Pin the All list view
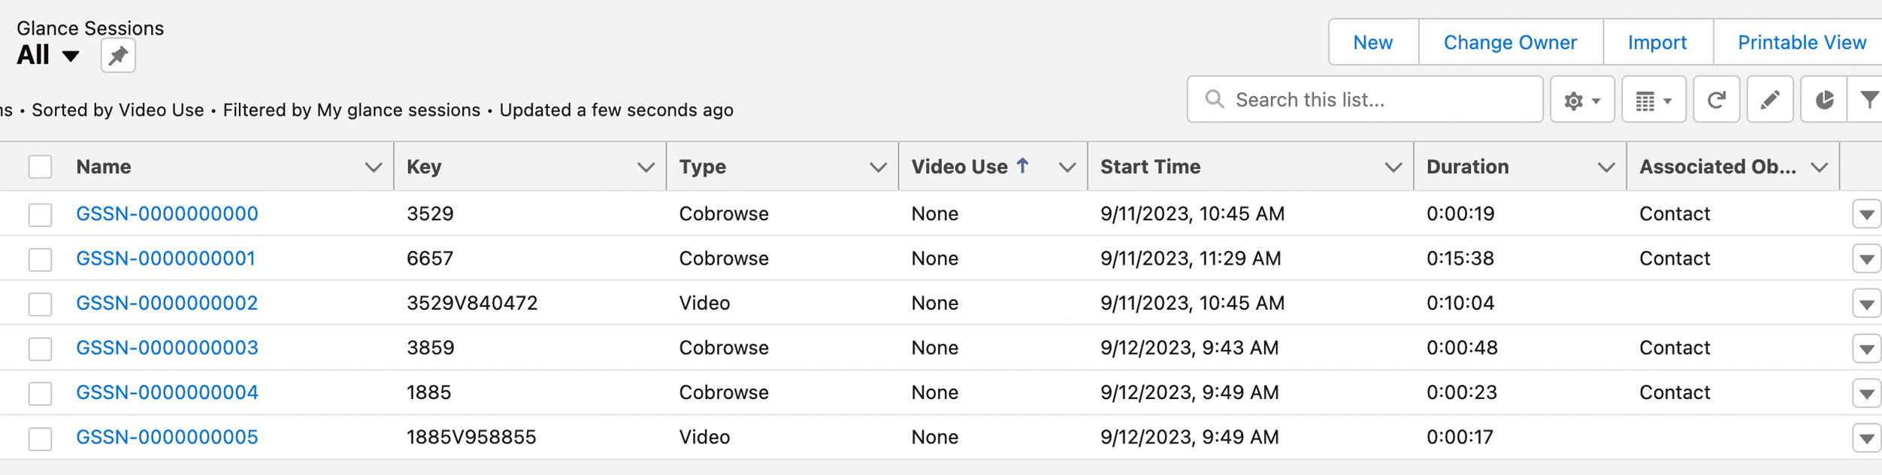 (118, 56)
